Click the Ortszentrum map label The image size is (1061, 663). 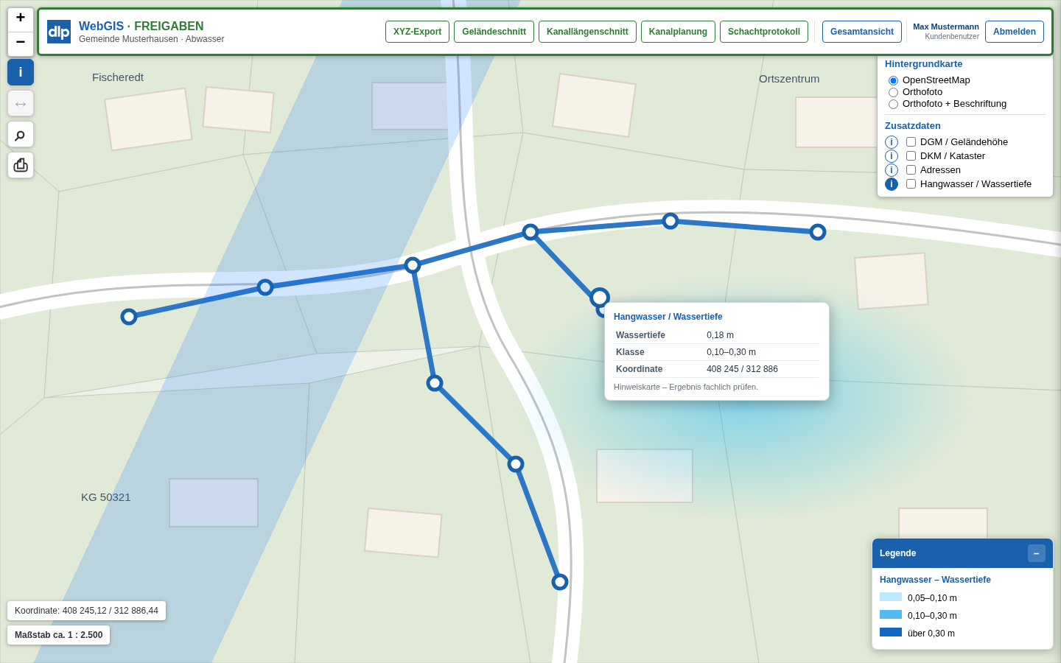(x=789, y=79)
